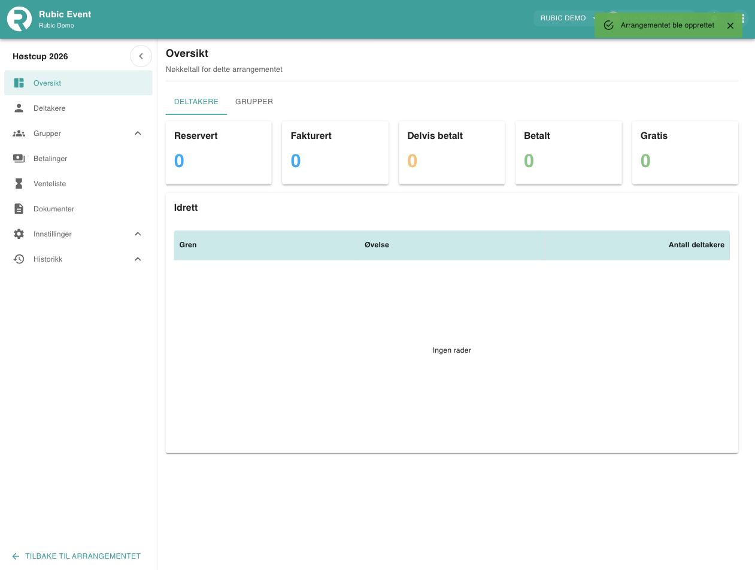Switch to the GRUPPER tab
755x570 pixels.
254,102
